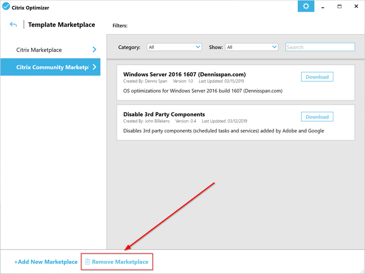Click the Version: 1.0 label
Image resolution: width=365 pixels, height=274 pixels.
[182, 81]
